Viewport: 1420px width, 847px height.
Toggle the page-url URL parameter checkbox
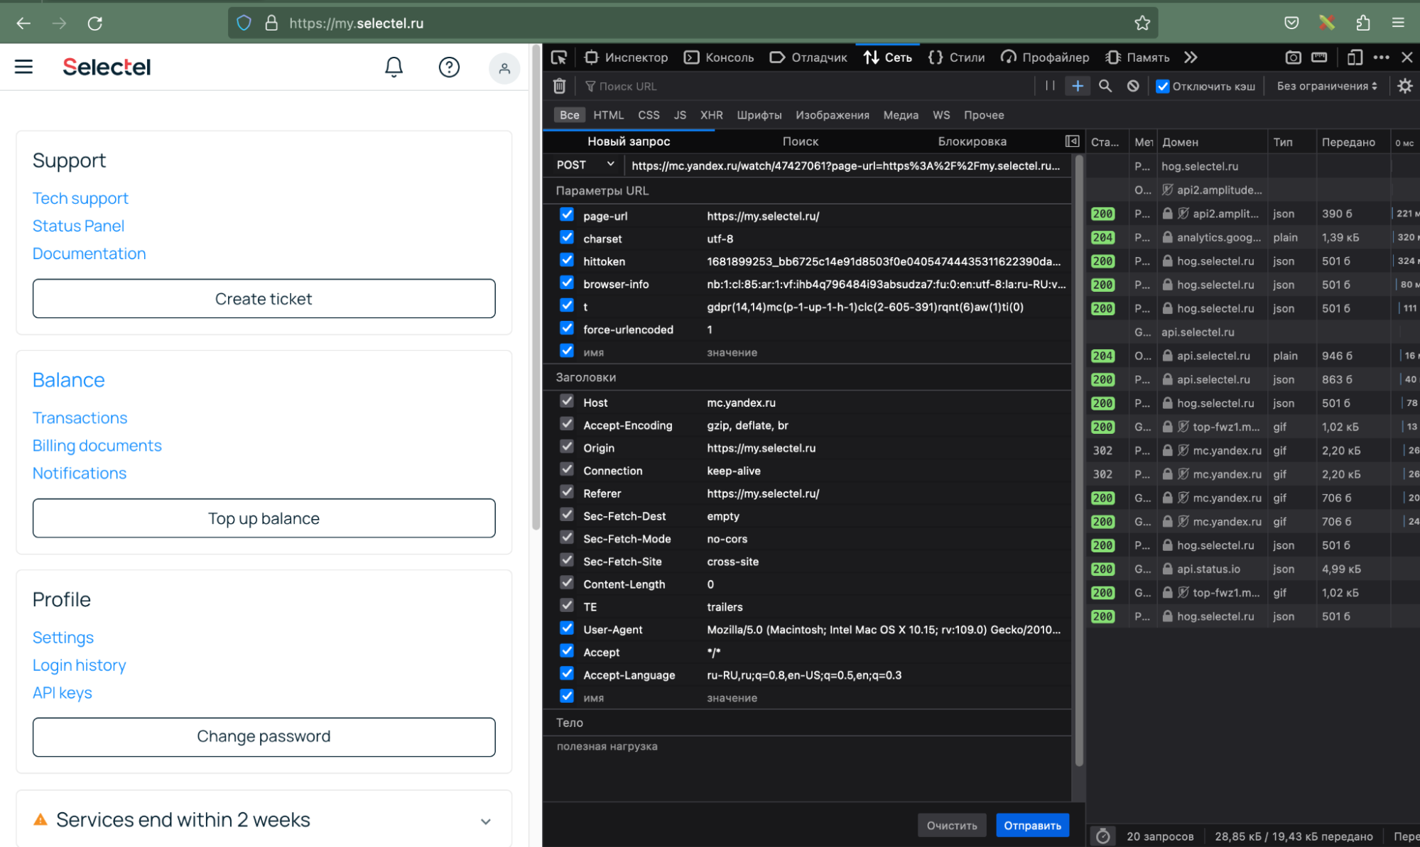pyautogui.click(x=567, y=216)
